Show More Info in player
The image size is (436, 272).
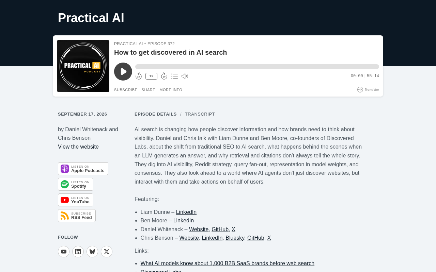coord(171,90)
